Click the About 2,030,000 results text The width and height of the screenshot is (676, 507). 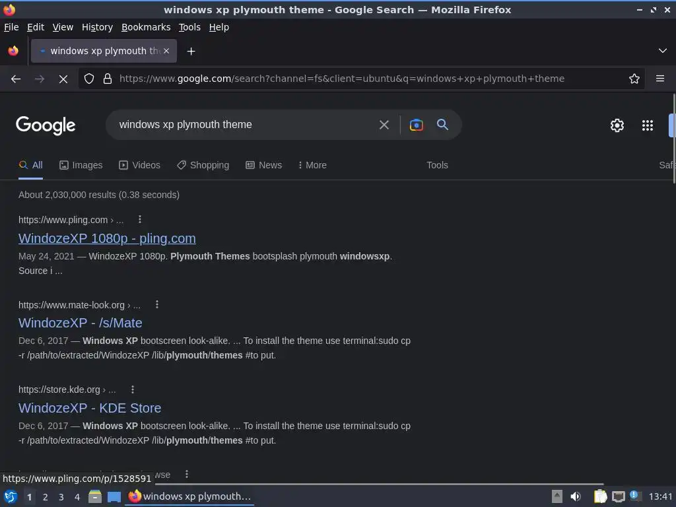click(x=99, y=195)
